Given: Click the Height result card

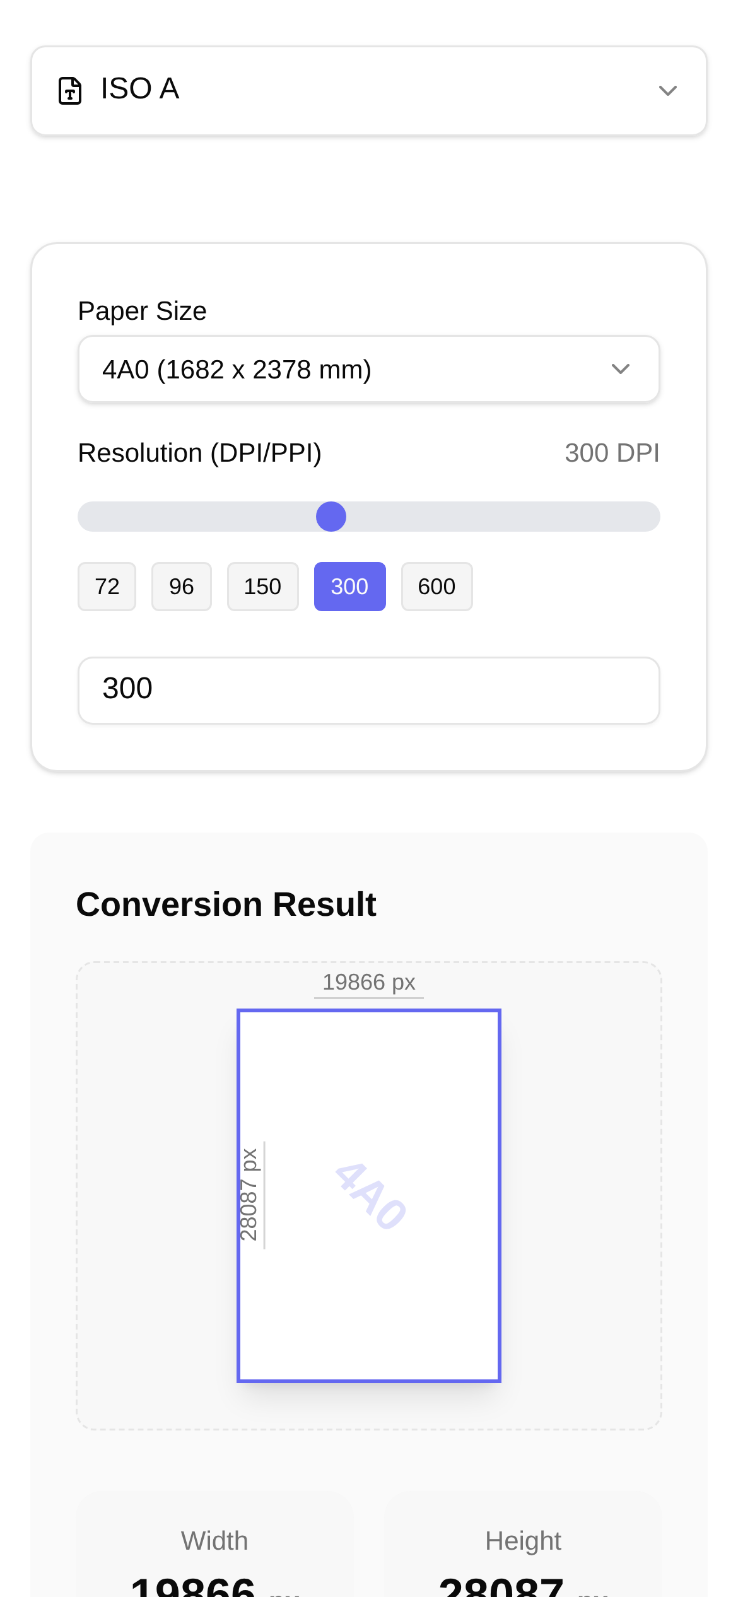Looking at the screenshot, I should point(523,1552).
